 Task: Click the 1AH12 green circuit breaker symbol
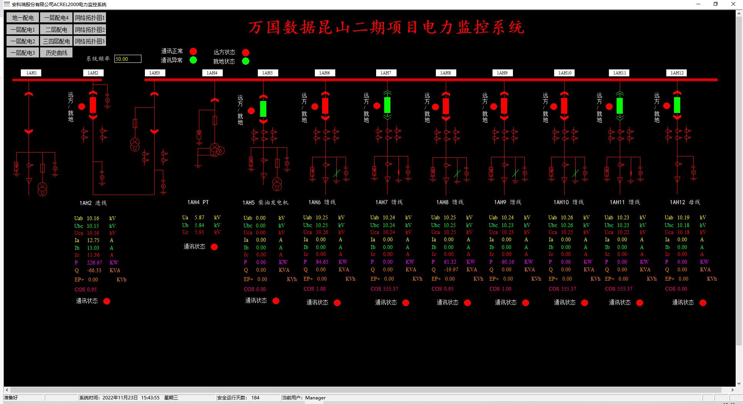pos(677,105)
